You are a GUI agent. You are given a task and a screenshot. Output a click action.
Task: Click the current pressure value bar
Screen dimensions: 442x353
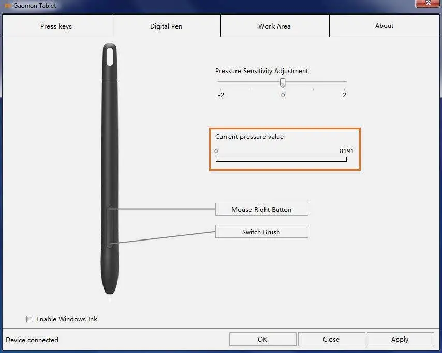click(x=281, y=159)
